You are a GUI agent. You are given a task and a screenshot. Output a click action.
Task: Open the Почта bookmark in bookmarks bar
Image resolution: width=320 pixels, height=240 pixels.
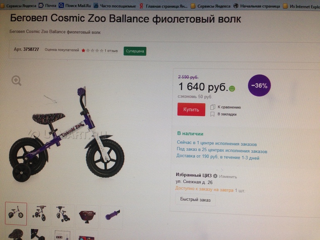click(47, 5)
